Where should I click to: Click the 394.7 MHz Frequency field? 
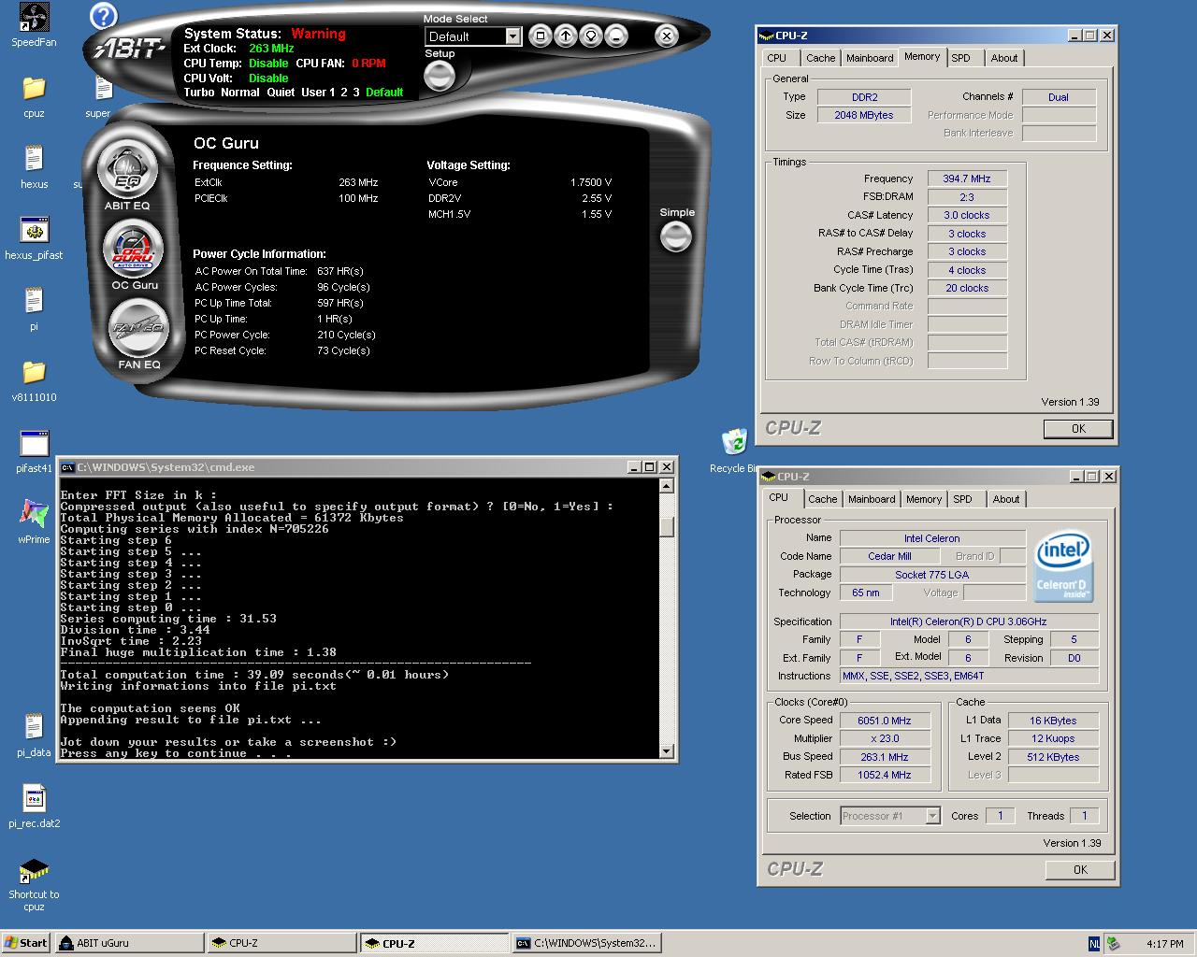[x=967, y=179]
